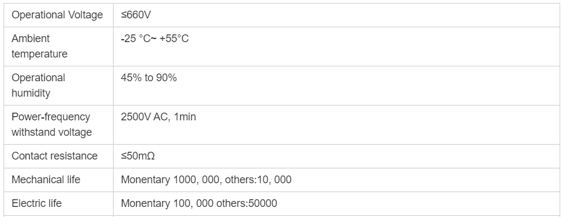Click the Electric life label
Screen dimensions: 562x217
[x=36, y=203]
